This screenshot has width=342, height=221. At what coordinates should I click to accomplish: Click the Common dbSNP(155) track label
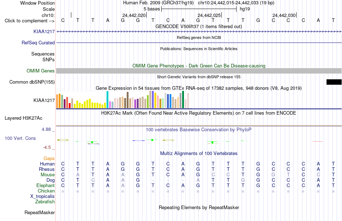pos(32,82)
